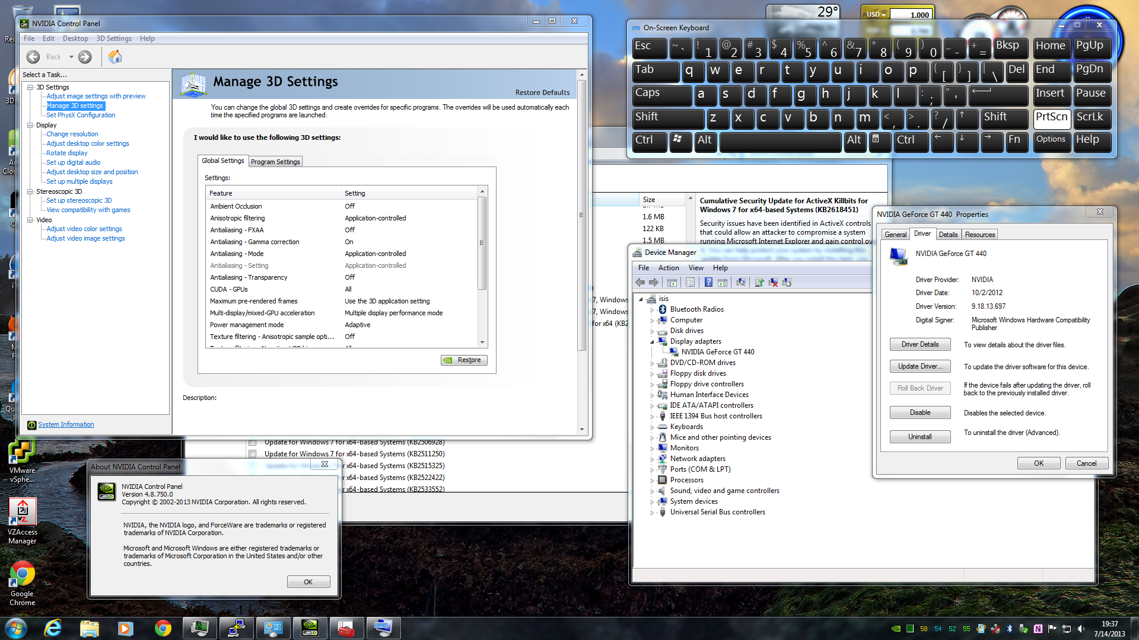Click Driver Details button
The image size is (1139, 640).
pos(920,345)
